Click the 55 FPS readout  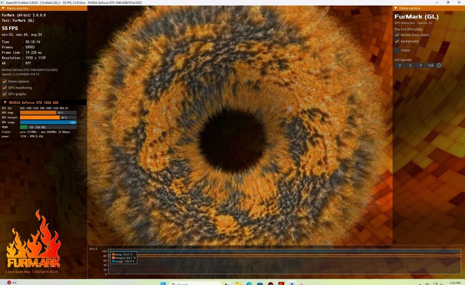[x=10, y=28]
